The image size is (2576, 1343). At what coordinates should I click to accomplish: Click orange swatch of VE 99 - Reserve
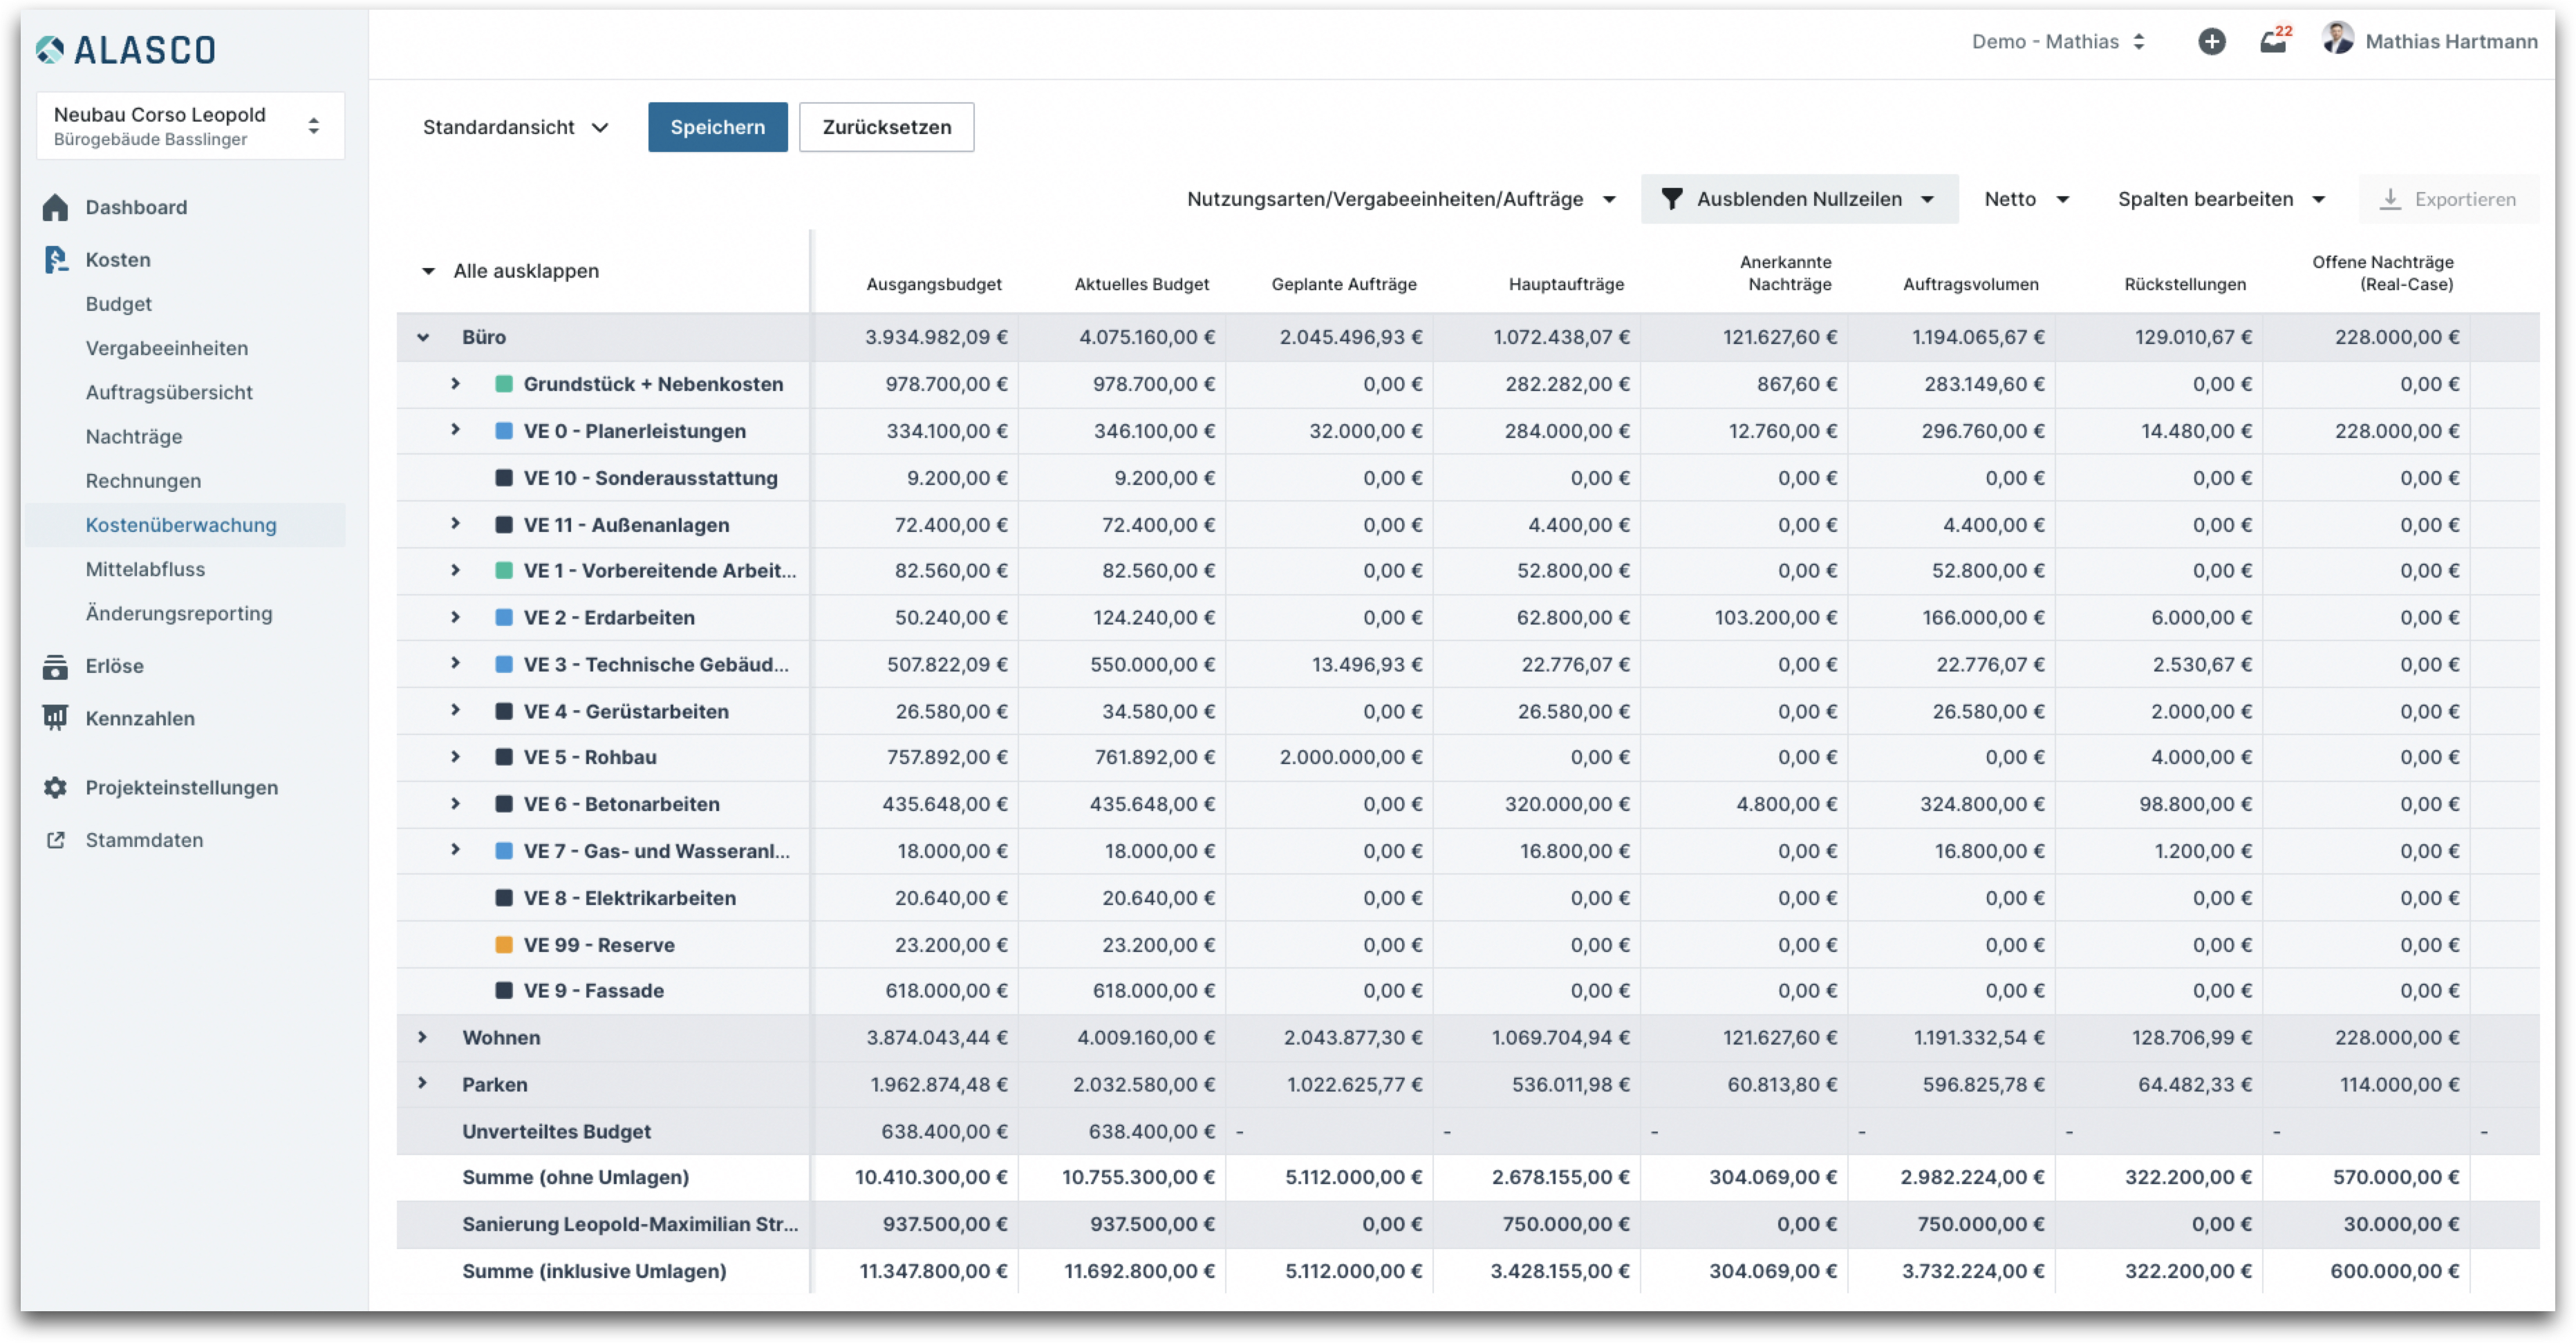tap(504, 944)
